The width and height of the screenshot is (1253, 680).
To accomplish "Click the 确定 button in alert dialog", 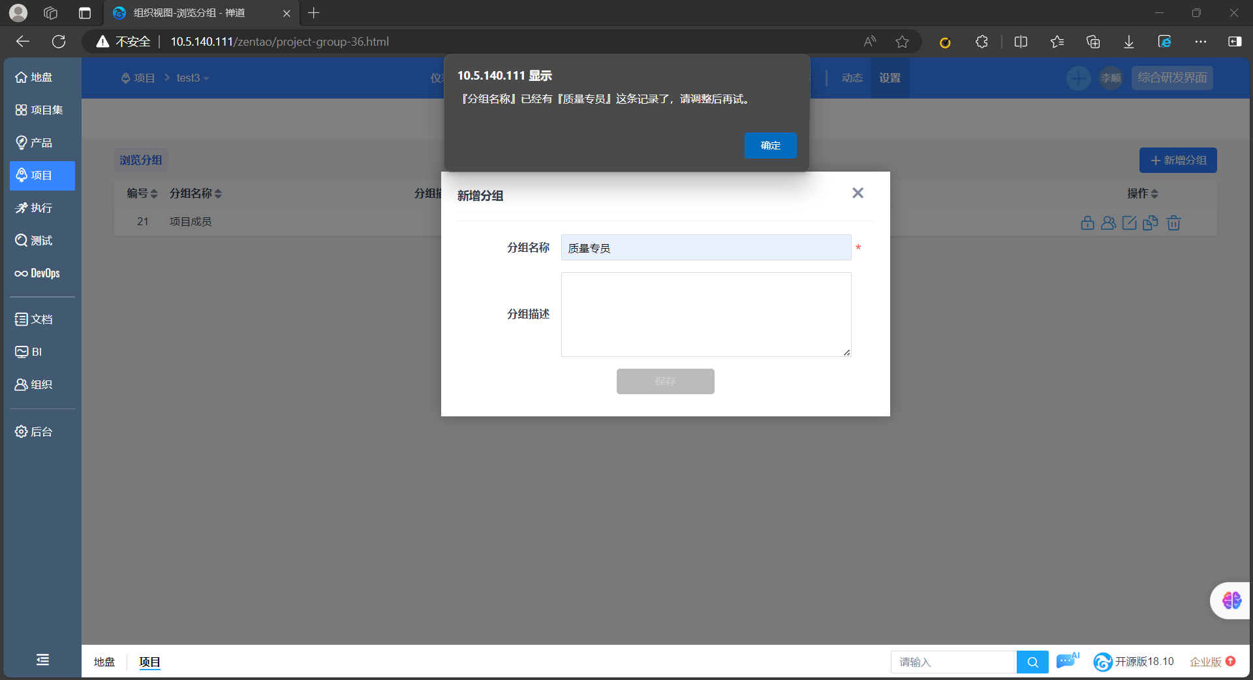I will (770, 146).
